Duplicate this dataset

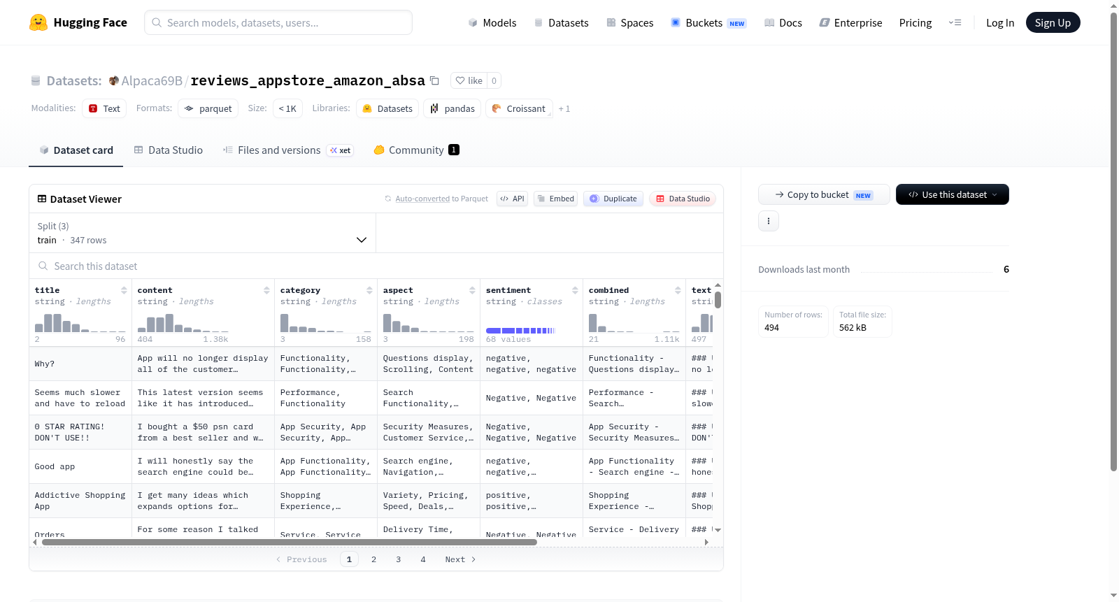tap(613, 199)
